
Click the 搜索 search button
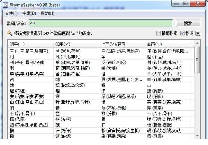[188, 23]
